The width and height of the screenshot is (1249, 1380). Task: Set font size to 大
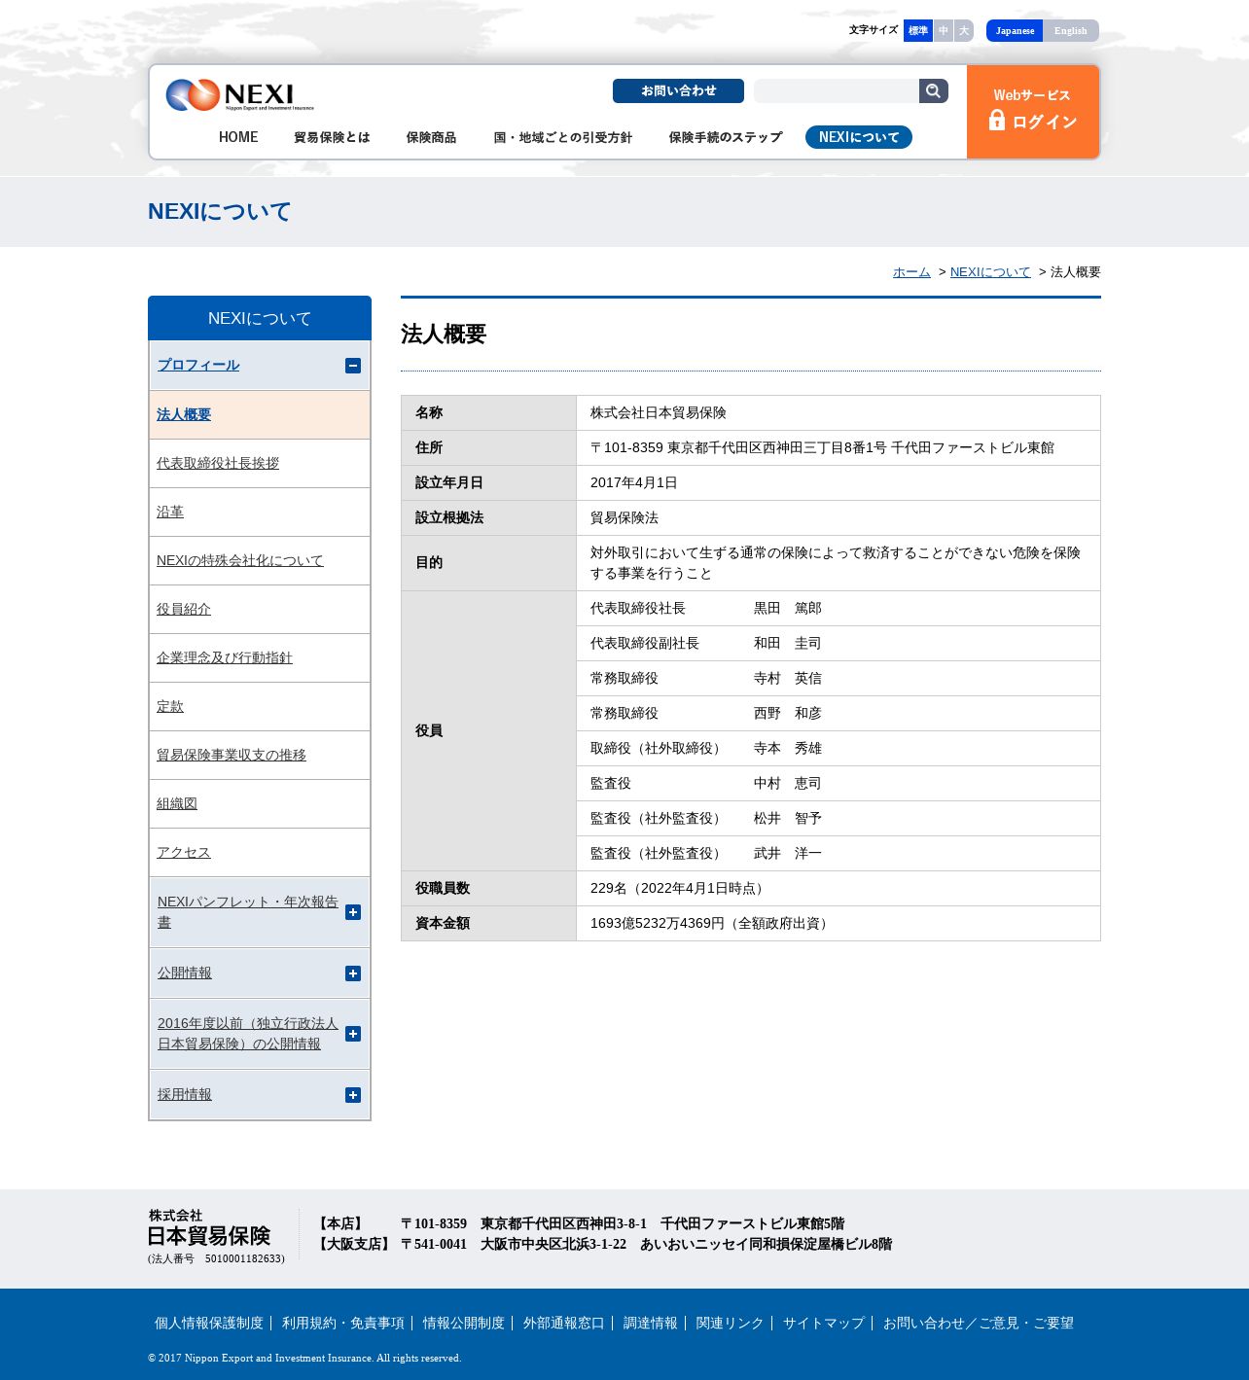[x=964, y=30]
